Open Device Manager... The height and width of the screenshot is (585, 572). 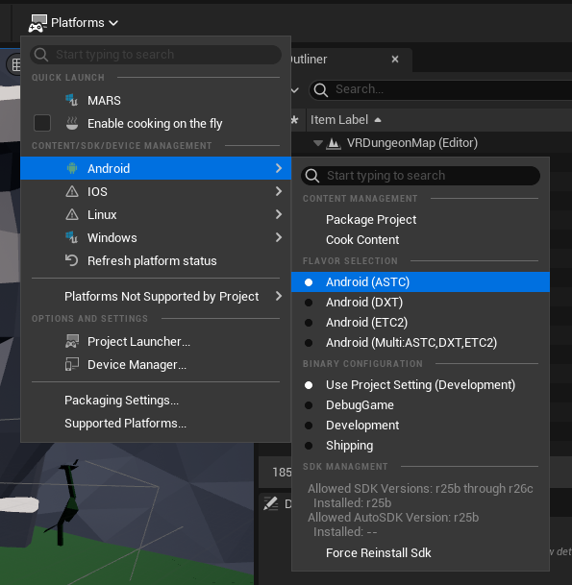tap(156, 365)
